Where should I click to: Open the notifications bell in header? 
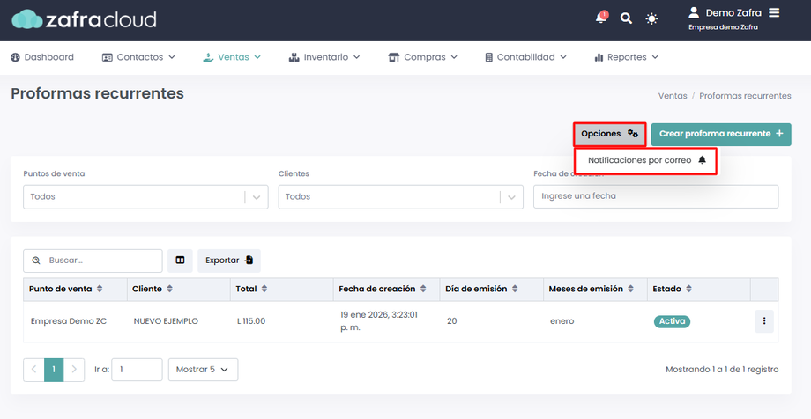601,18
